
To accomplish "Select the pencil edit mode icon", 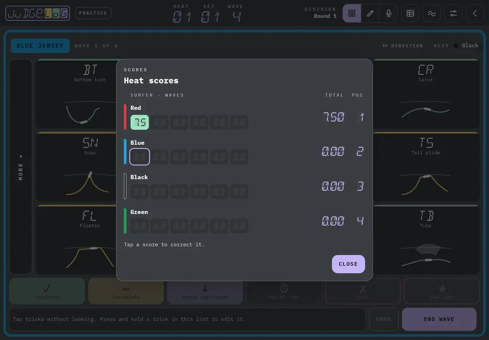I will [x=370, y=13].
